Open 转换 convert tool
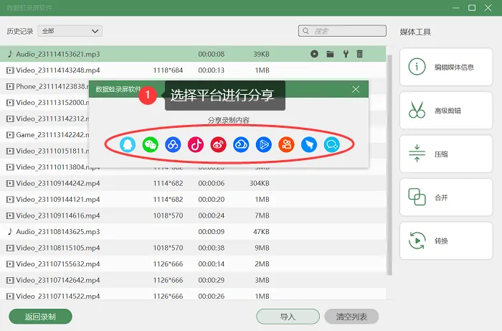 tap(446, 241)
